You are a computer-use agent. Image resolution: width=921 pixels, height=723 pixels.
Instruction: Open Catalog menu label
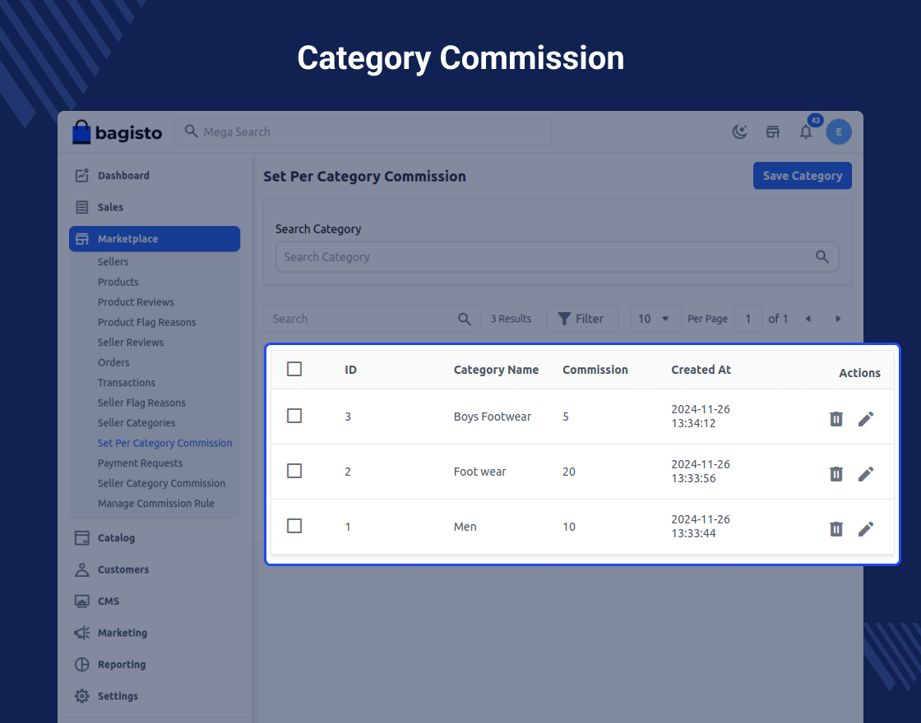(116, 537)
